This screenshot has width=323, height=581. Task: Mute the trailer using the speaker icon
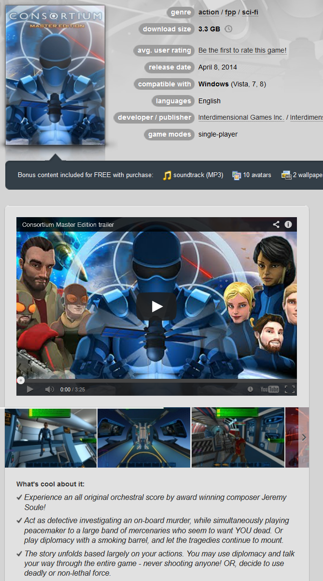pos(49,389)
